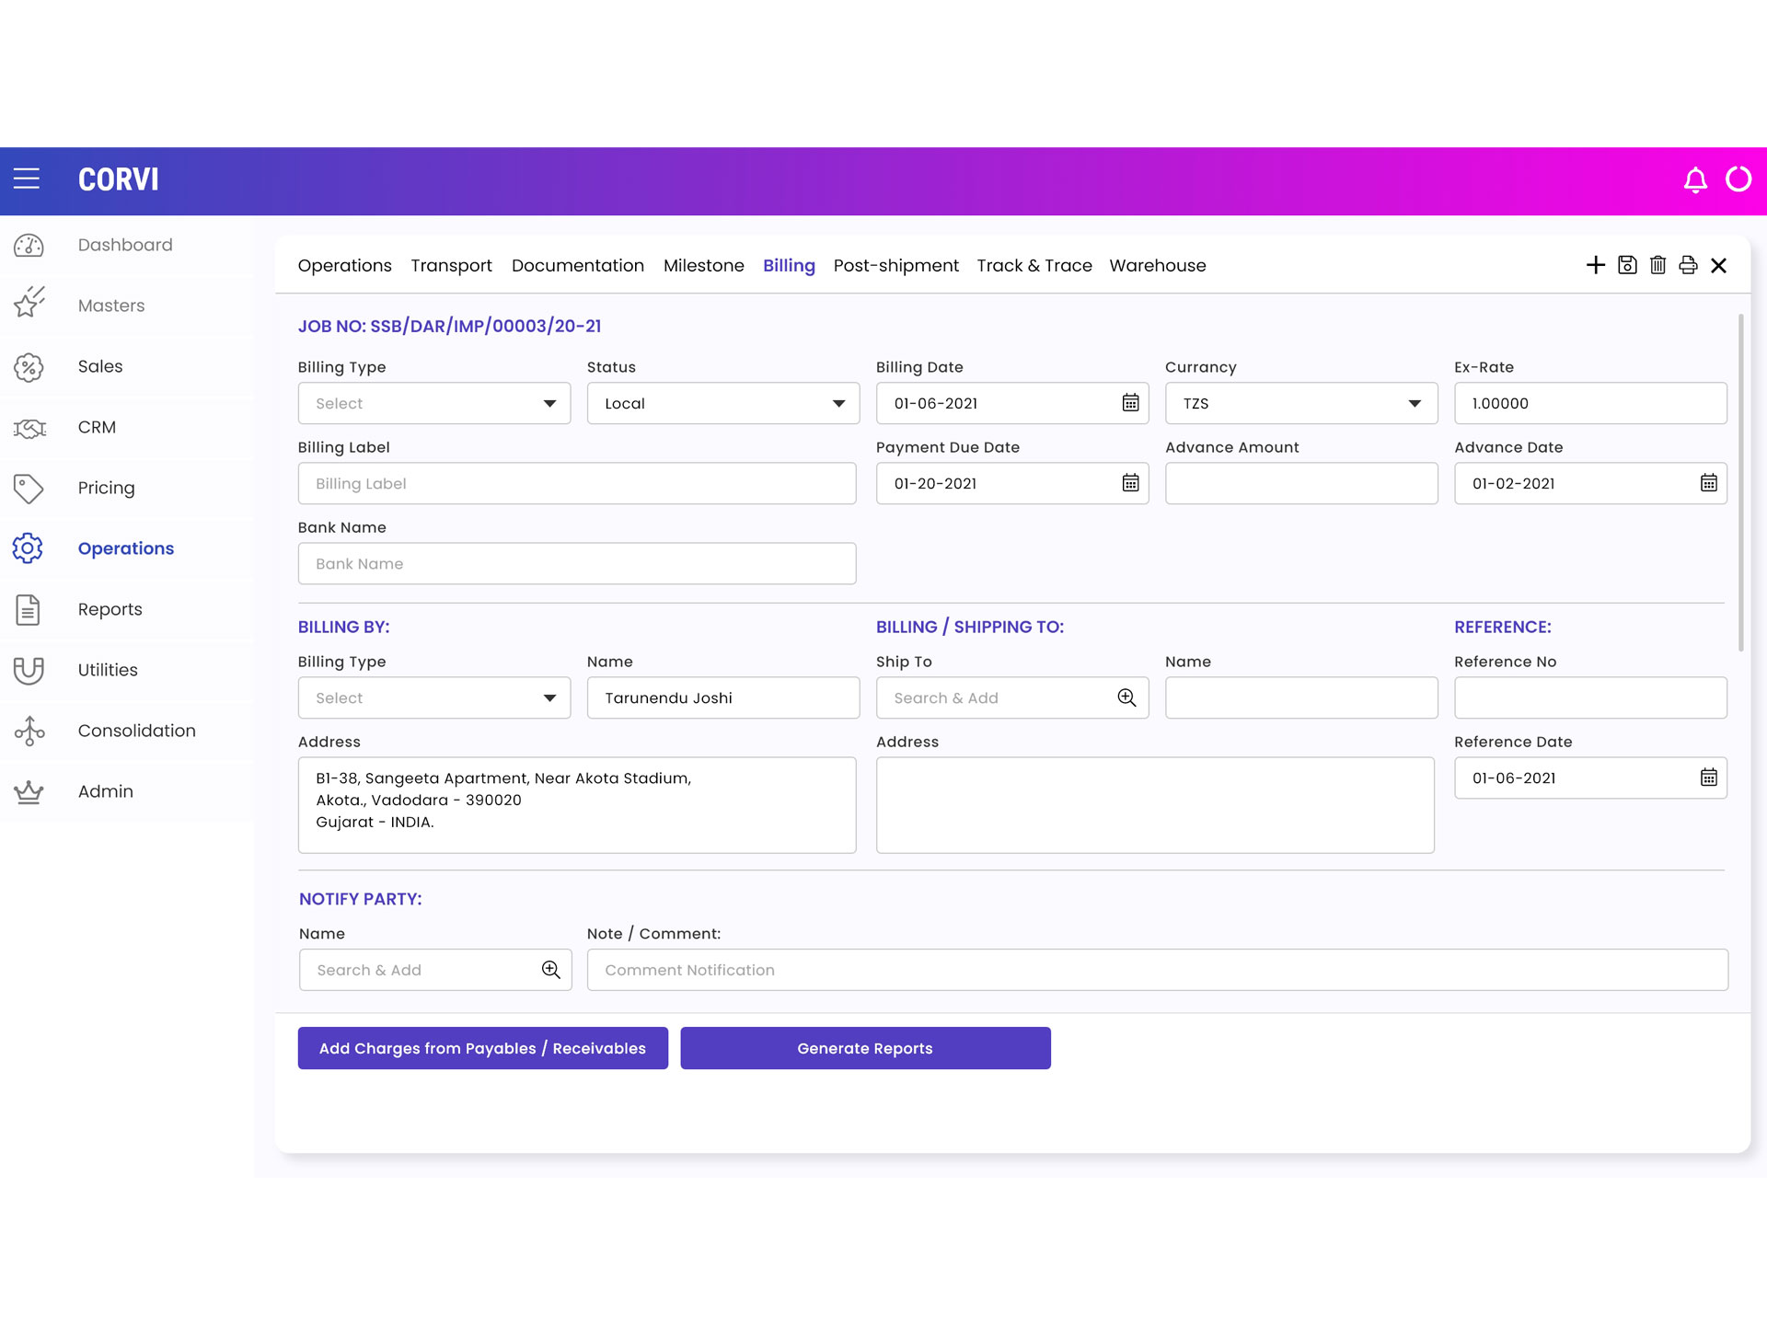Click the Ship To Search & Add field
1767x1325 pixels.
tap(1012, 697)
